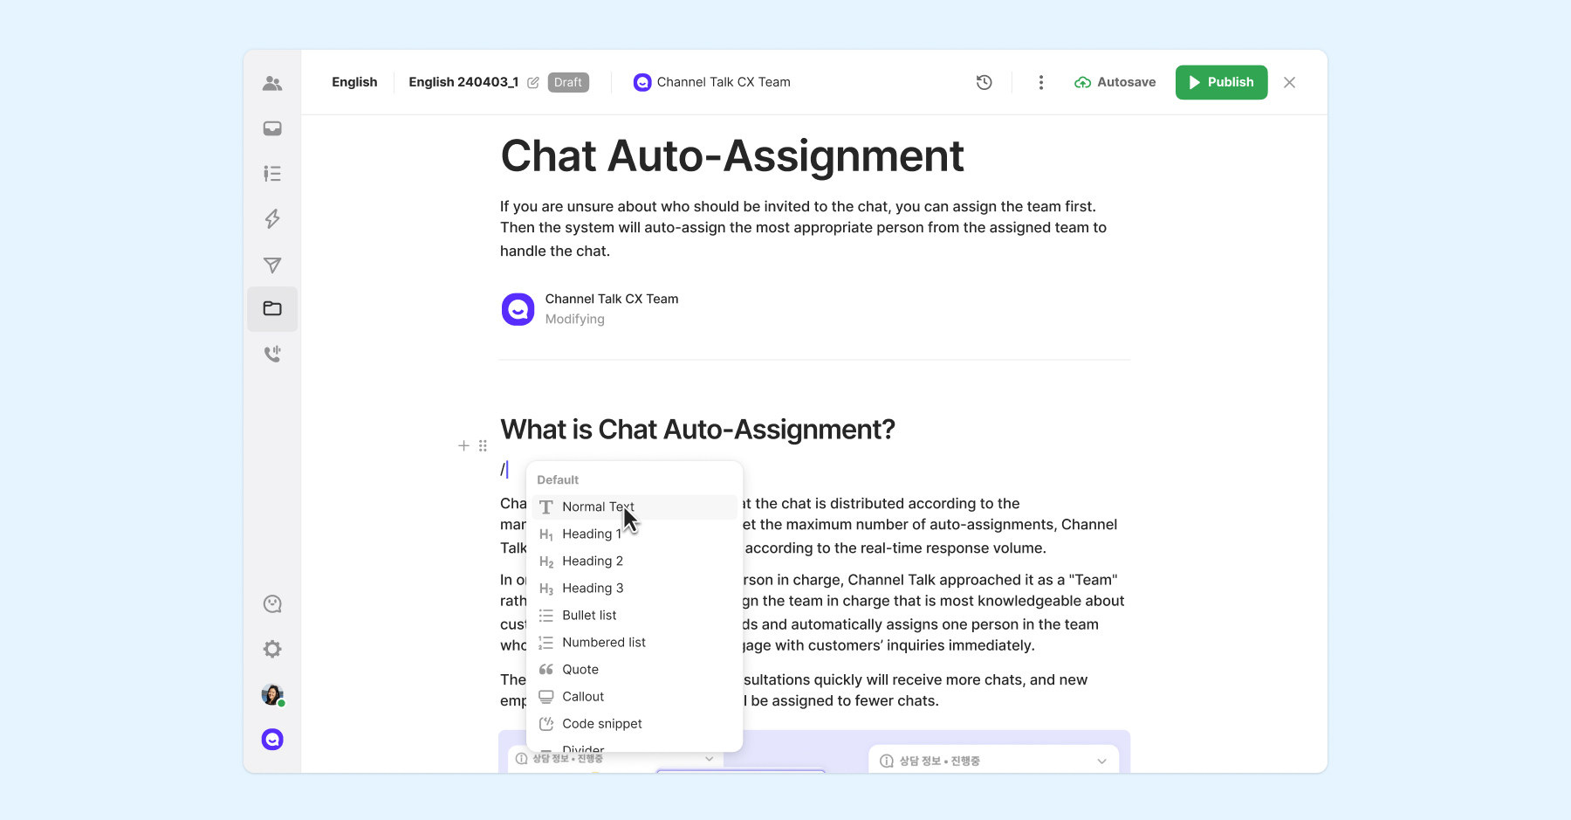Click the Autosave cloud button
Screen dimensions: 1571x820
coord(1115,82)
